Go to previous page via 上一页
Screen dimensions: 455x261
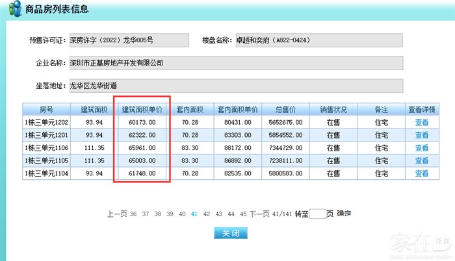point(116,214)
